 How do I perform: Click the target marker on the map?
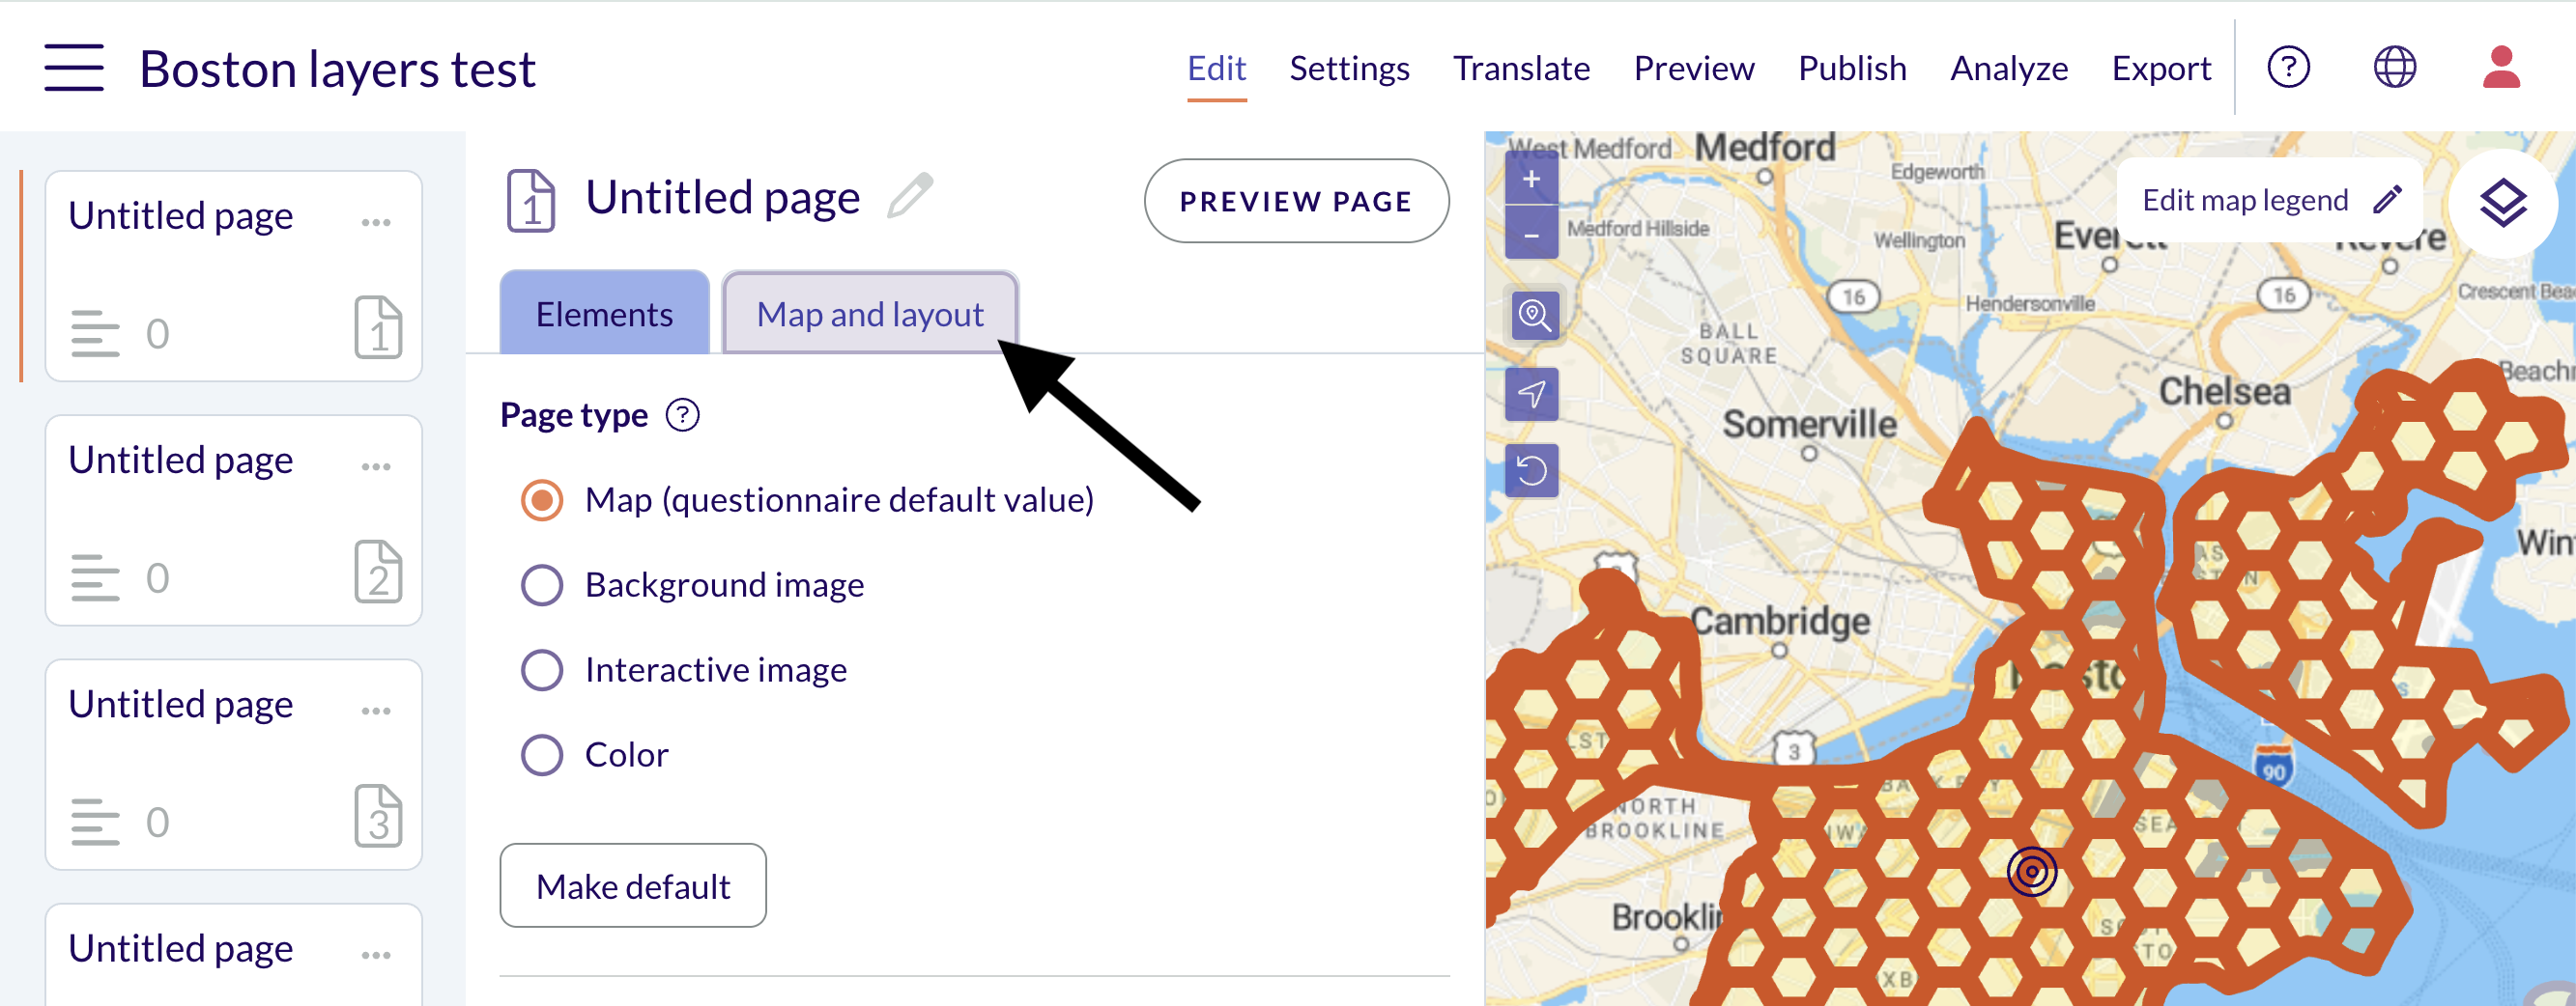[2032, 871]
